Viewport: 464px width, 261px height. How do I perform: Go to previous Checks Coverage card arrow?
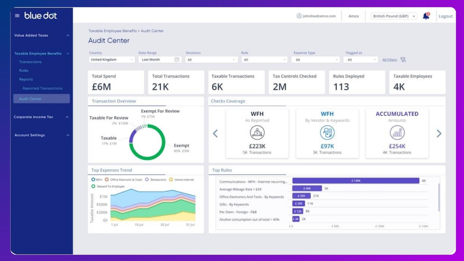[x=215, y=133]
